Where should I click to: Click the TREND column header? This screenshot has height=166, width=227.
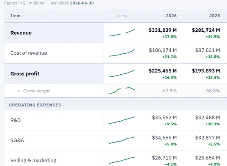click(121, 16)
